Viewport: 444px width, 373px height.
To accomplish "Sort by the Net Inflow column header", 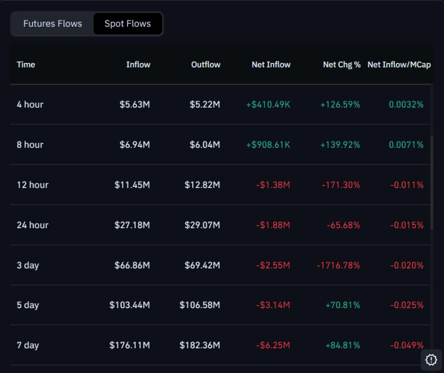I will click(272, 64).
